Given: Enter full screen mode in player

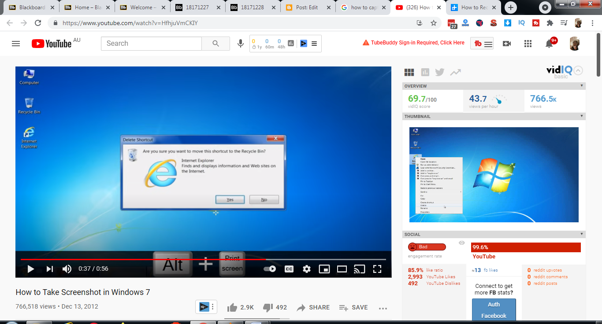Looking at the screenshot, I should [x=377, y=269].
